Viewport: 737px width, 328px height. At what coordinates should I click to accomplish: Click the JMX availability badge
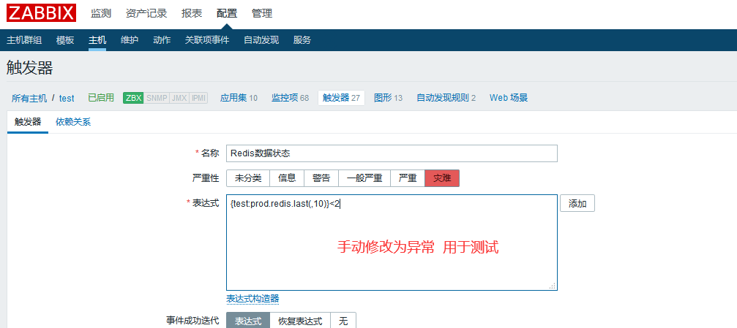coord(179,98)
